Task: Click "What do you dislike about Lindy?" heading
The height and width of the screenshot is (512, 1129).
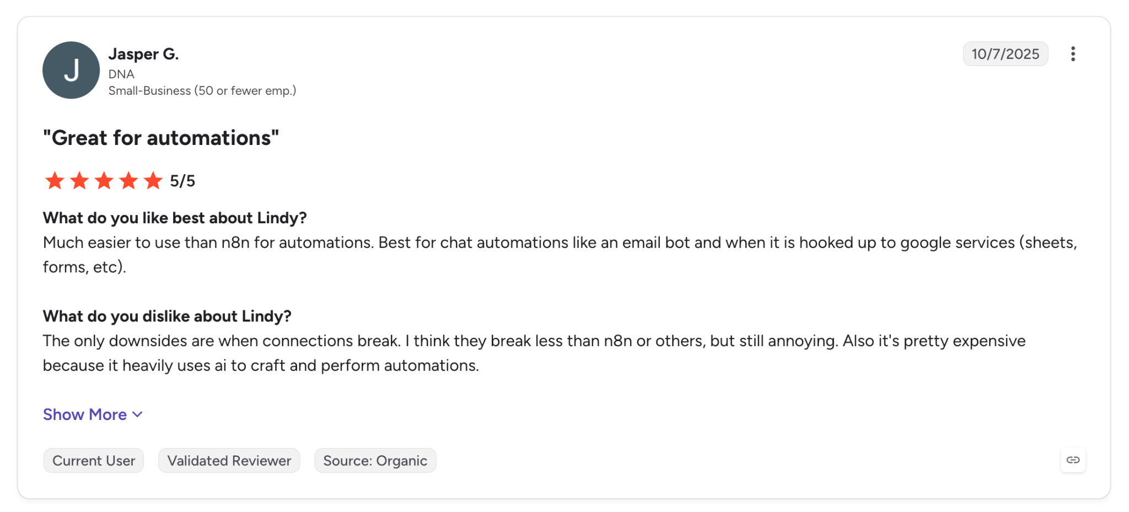Action: 167,316
